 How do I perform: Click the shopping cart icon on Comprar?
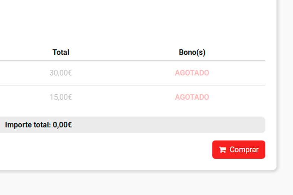click(222, 150)
